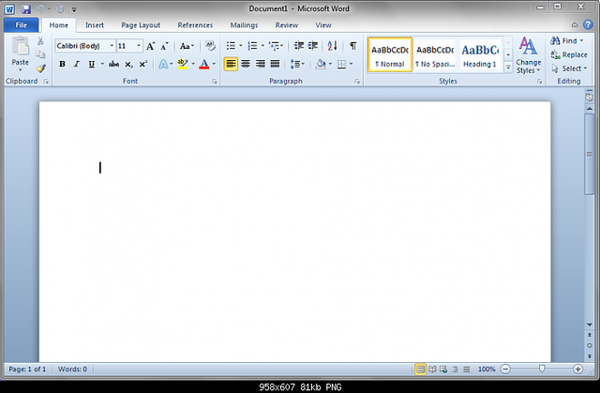The width and height of the screenshot is (600, 393).
Task: Click the Decrease Indent icon
Action: pyautogui.click(x=299, y=46)
